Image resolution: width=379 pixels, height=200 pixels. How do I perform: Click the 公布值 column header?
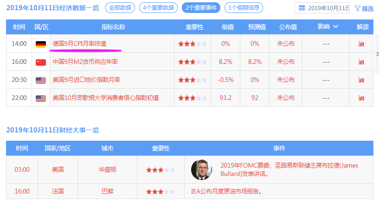[x=288, y=27]
